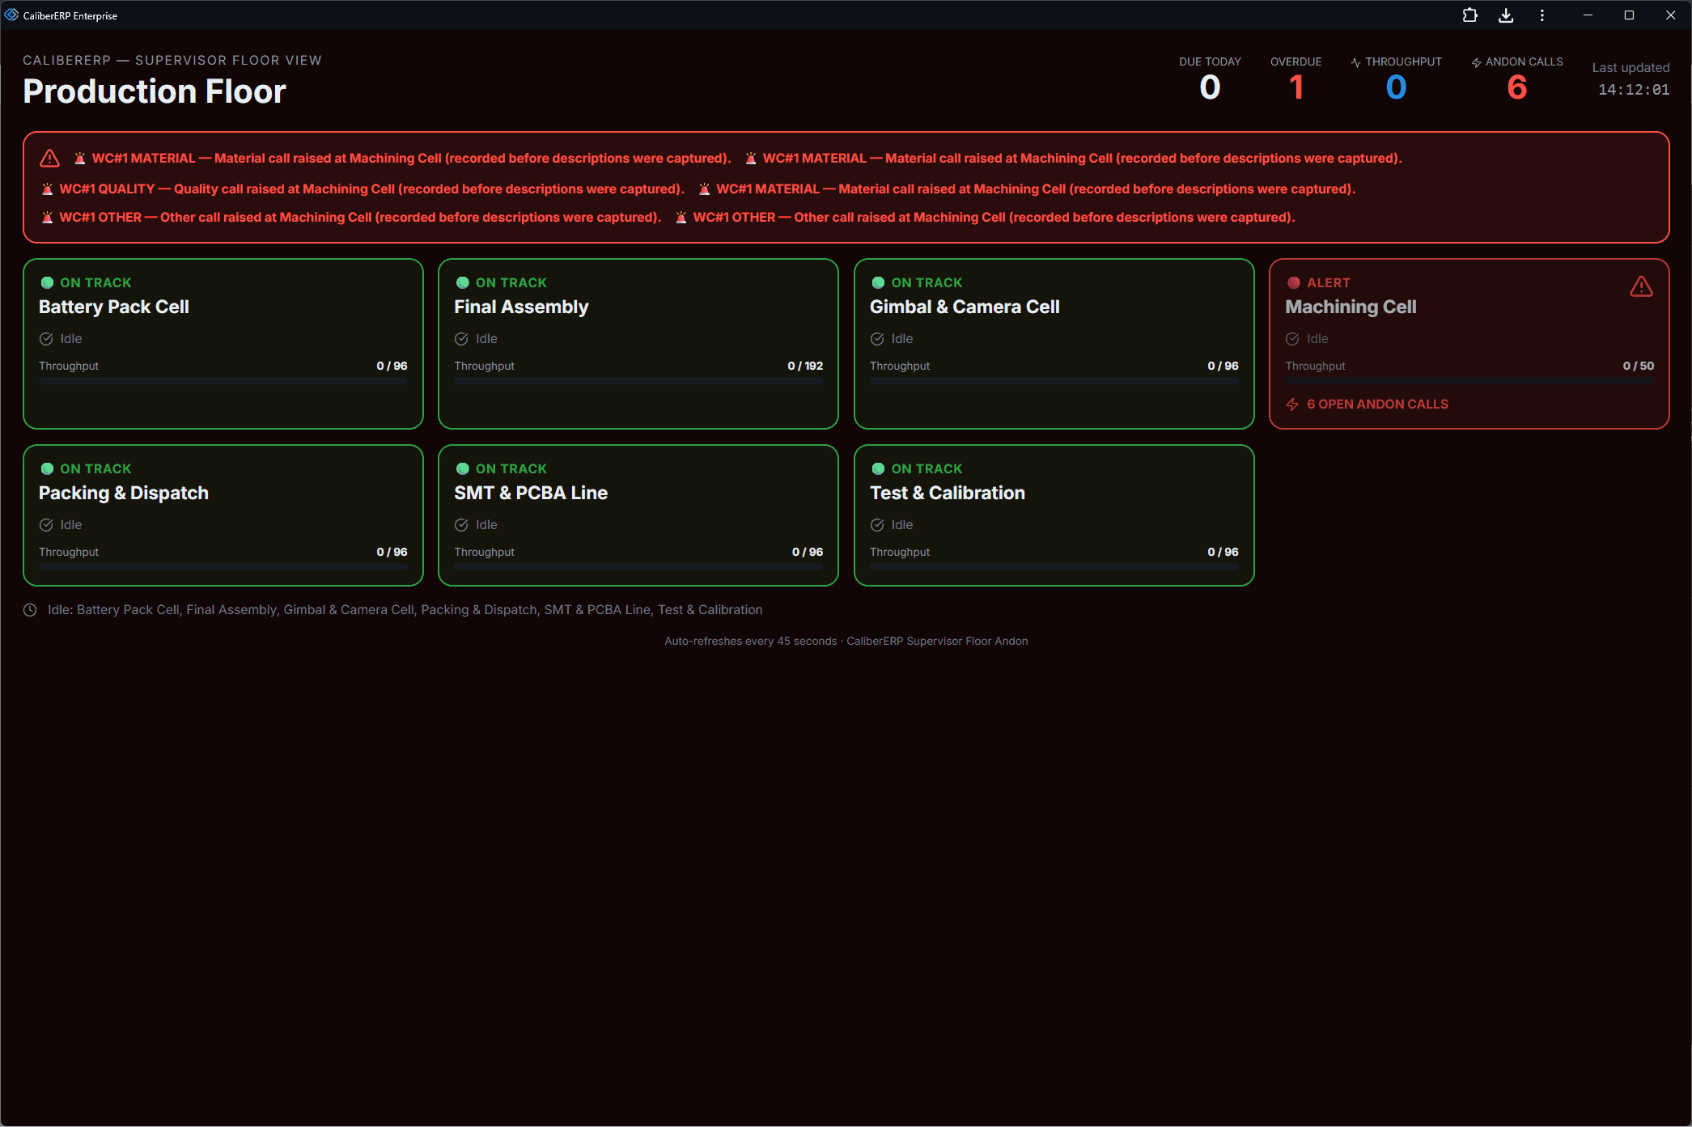Click the green status dot on Test & Calibration
Screen dimensions: 1692x1127
click(x=878, y=469)
